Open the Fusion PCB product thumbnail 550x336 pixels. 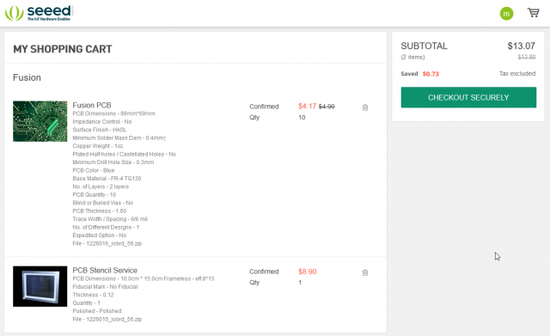[x=40, y=121]
